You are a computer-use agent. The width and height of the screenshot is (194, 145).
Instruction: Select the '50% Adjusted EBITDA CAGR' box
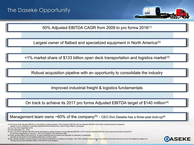(97, 27)
